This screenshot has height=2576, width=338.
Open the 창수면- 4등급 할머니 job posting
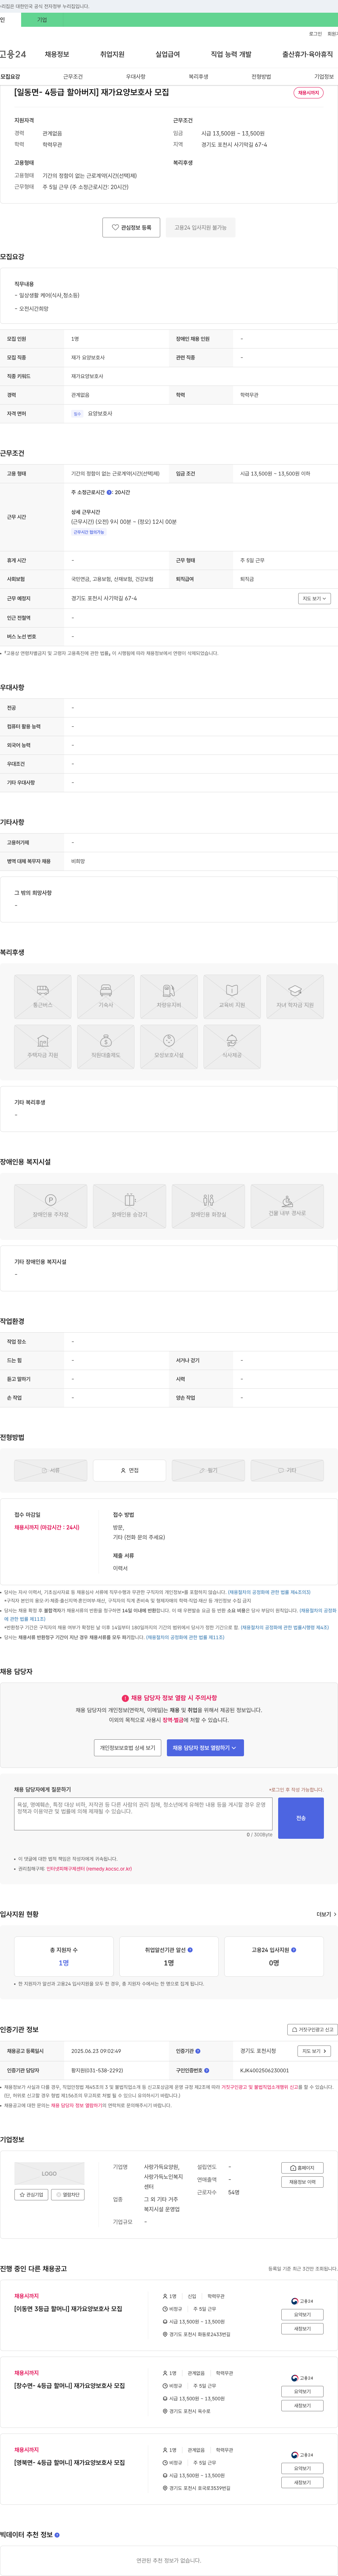(70, 2385)
